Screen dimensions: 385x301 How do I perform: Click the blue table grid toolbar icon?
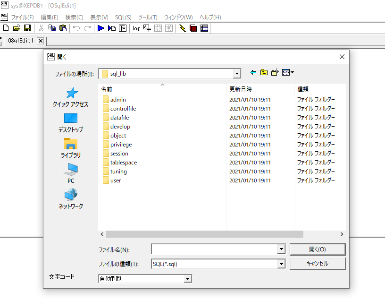click(204, 28)
